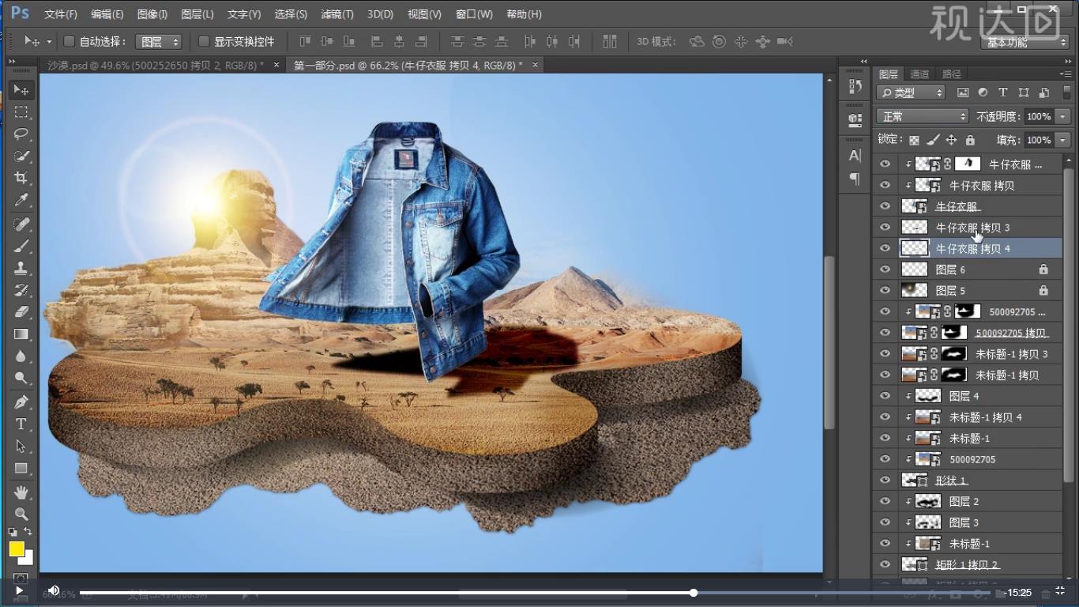Select the Zoom tool
1079x607 pixels.
pyautogui.click(x=21, y=515)
